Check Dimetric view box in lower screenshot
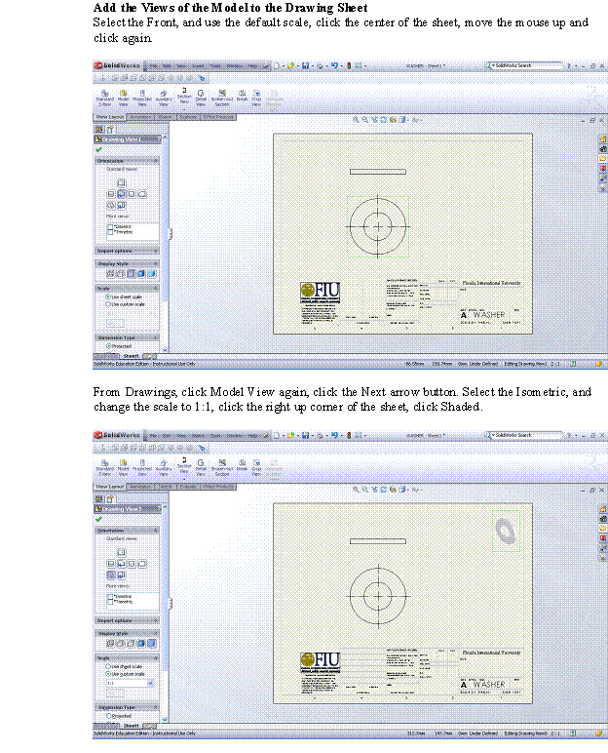 [110, 596]
